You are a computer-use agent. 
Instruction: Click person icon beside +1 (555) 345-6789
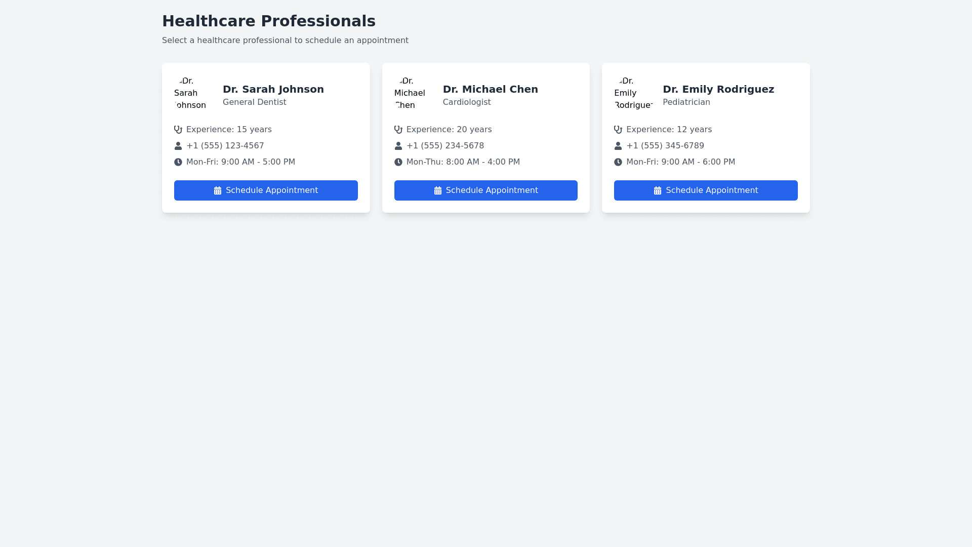[618, 146]
